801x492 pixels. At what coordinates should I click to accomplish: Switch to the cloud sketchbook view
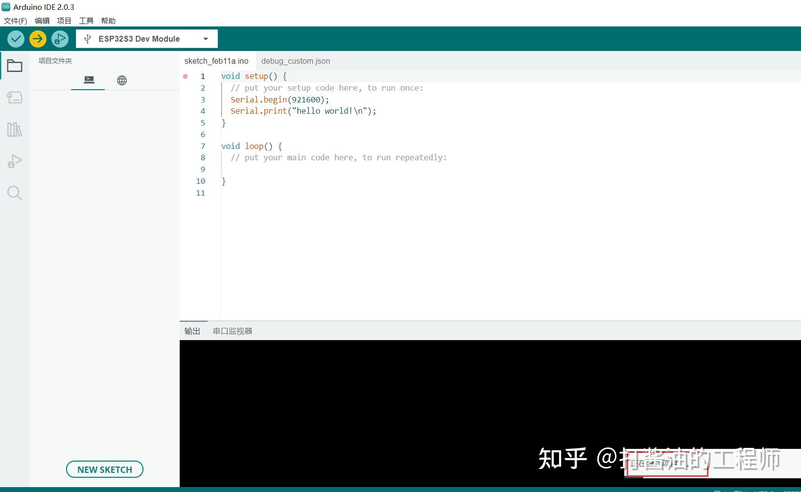pyautogui.click(x=121, y=79)
